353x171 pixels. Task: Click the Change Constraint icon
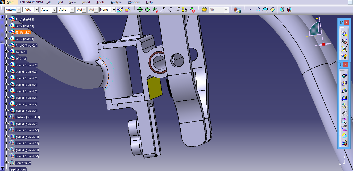pos(344,136)
